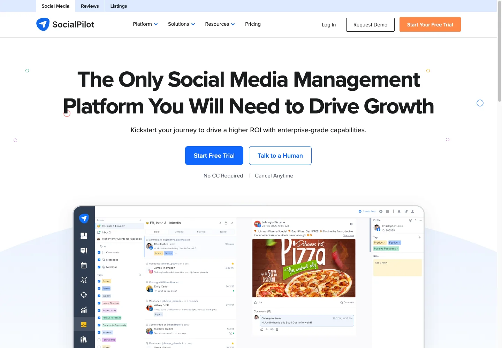Viewport: 502px width, 348px height.
Task: Click the apps grid icon in preview top bar
Action: pyautogui.click(x=388, y=211)
